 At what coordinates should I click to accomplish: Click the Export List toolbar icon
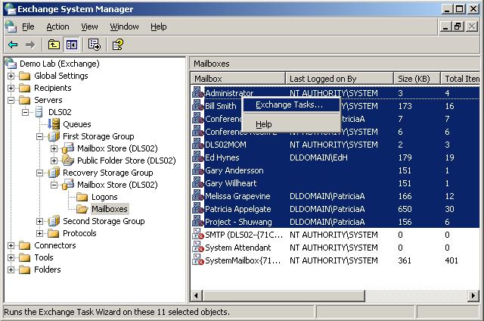point(94,45)
